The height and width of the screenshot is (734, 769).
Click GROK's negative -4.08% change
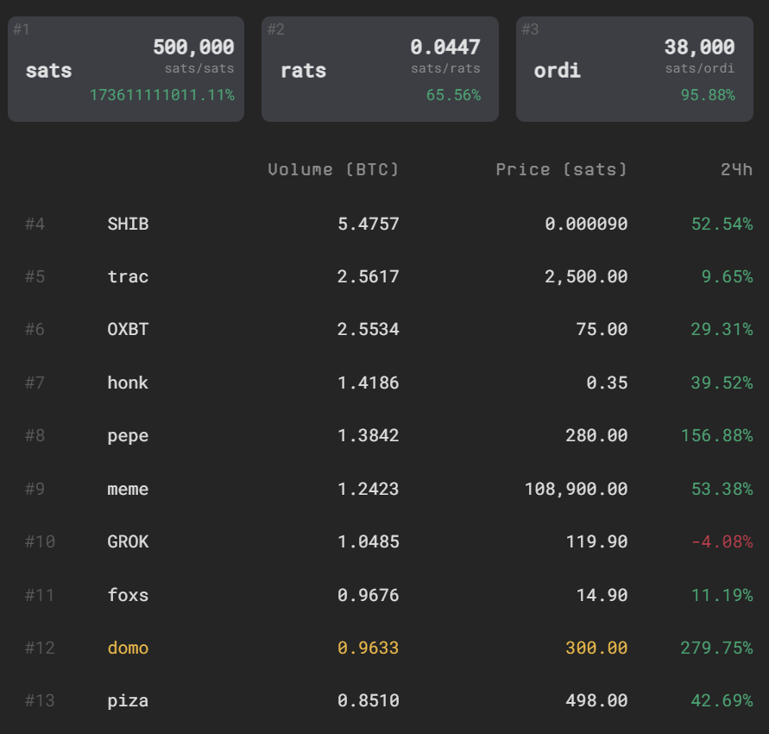click(x=722, y=541)
